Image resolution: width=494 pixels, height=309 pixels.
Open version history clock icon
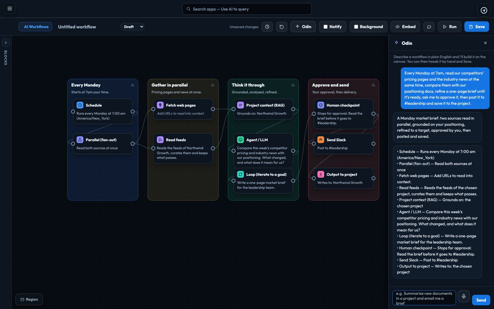tap(267, 27)
